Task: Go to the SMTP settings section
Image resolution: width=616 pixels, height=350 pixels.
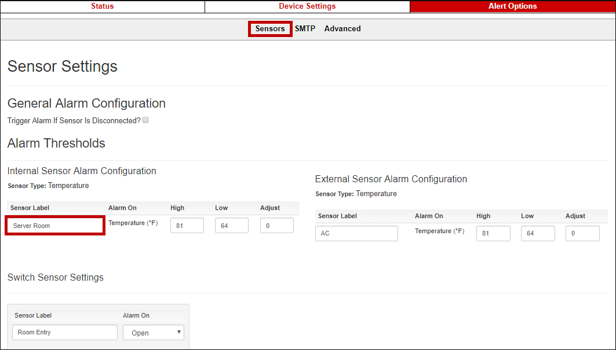Action: point(305,28)
